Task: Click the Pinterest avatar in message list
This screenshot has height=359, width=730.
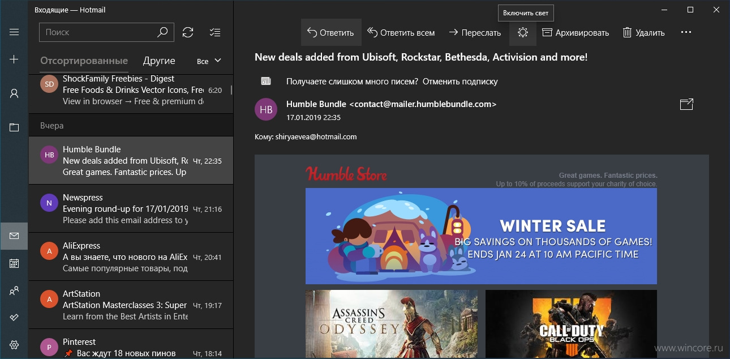Action: tap(49, 347)
